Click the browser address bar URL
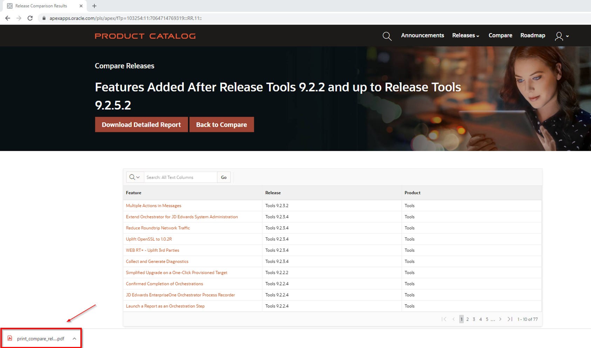 (x=125, y=18)
